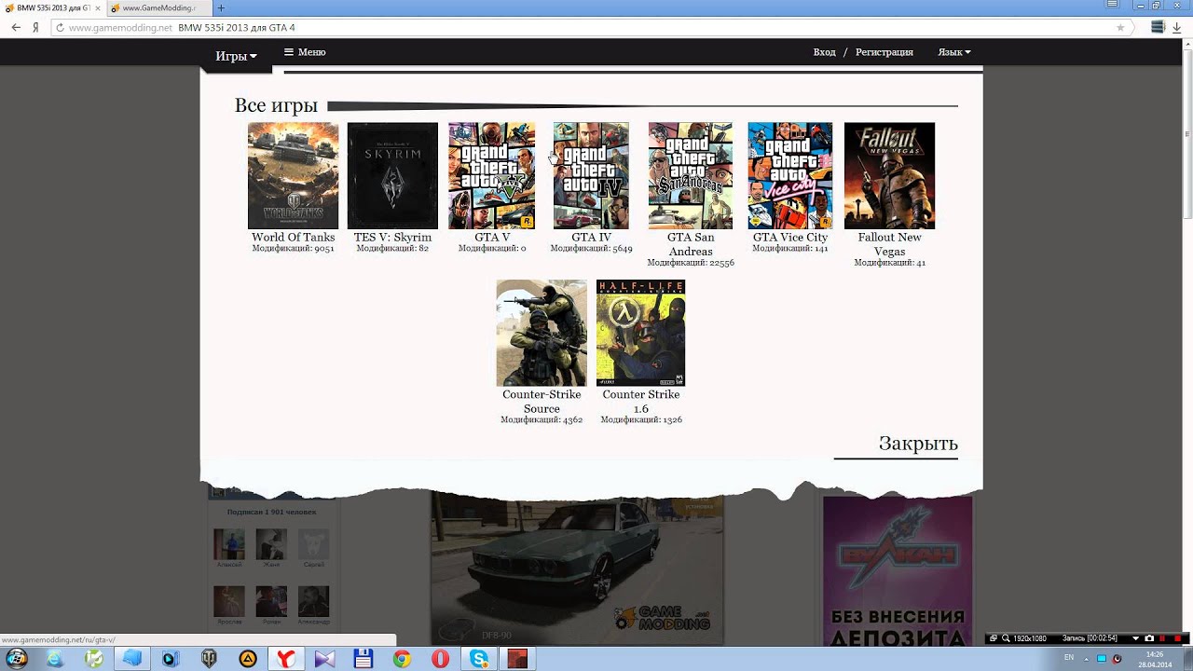The image size is (1193, 671).
Task: Open the browser downloads arrow icon
Action: pos(1177,28)
